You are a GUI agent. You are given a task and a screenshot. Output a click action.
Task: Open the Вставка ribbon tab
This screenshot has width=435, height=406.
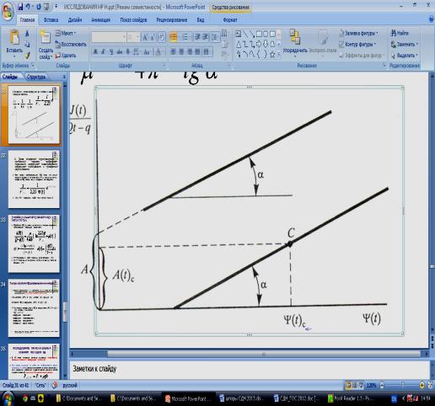[x=51, y=19]
